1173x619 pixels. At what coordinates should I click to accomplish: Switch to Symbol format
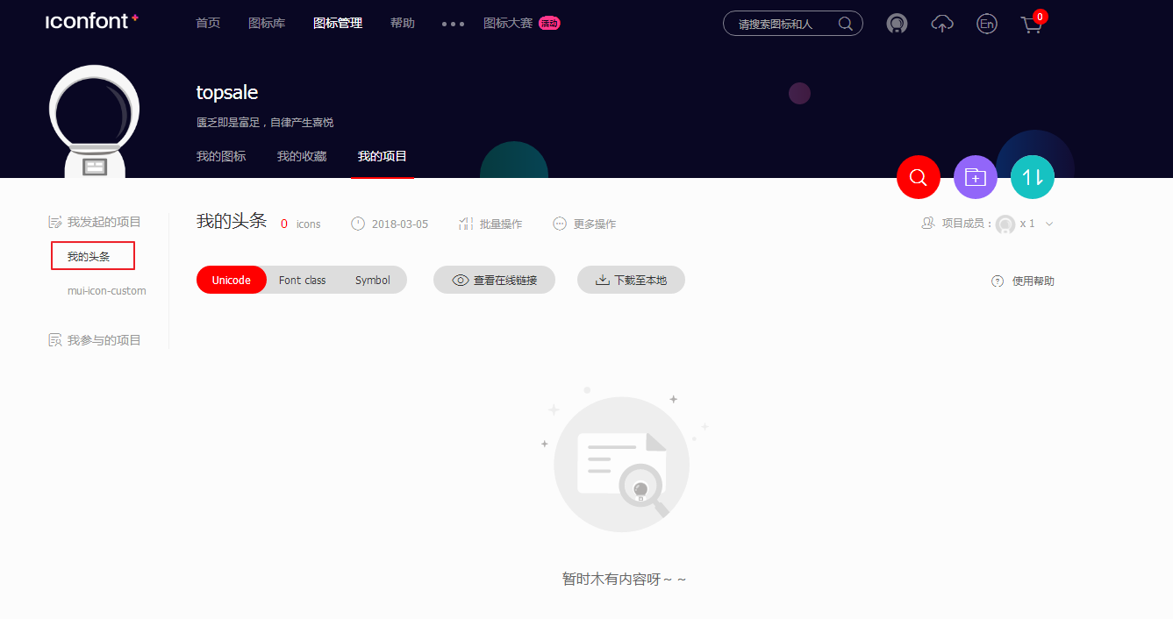pos(372,281)
